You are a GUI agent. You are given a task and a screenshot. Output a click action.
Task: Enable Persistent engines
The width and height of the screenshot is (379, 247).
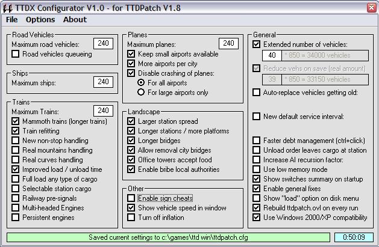(16, 218)
